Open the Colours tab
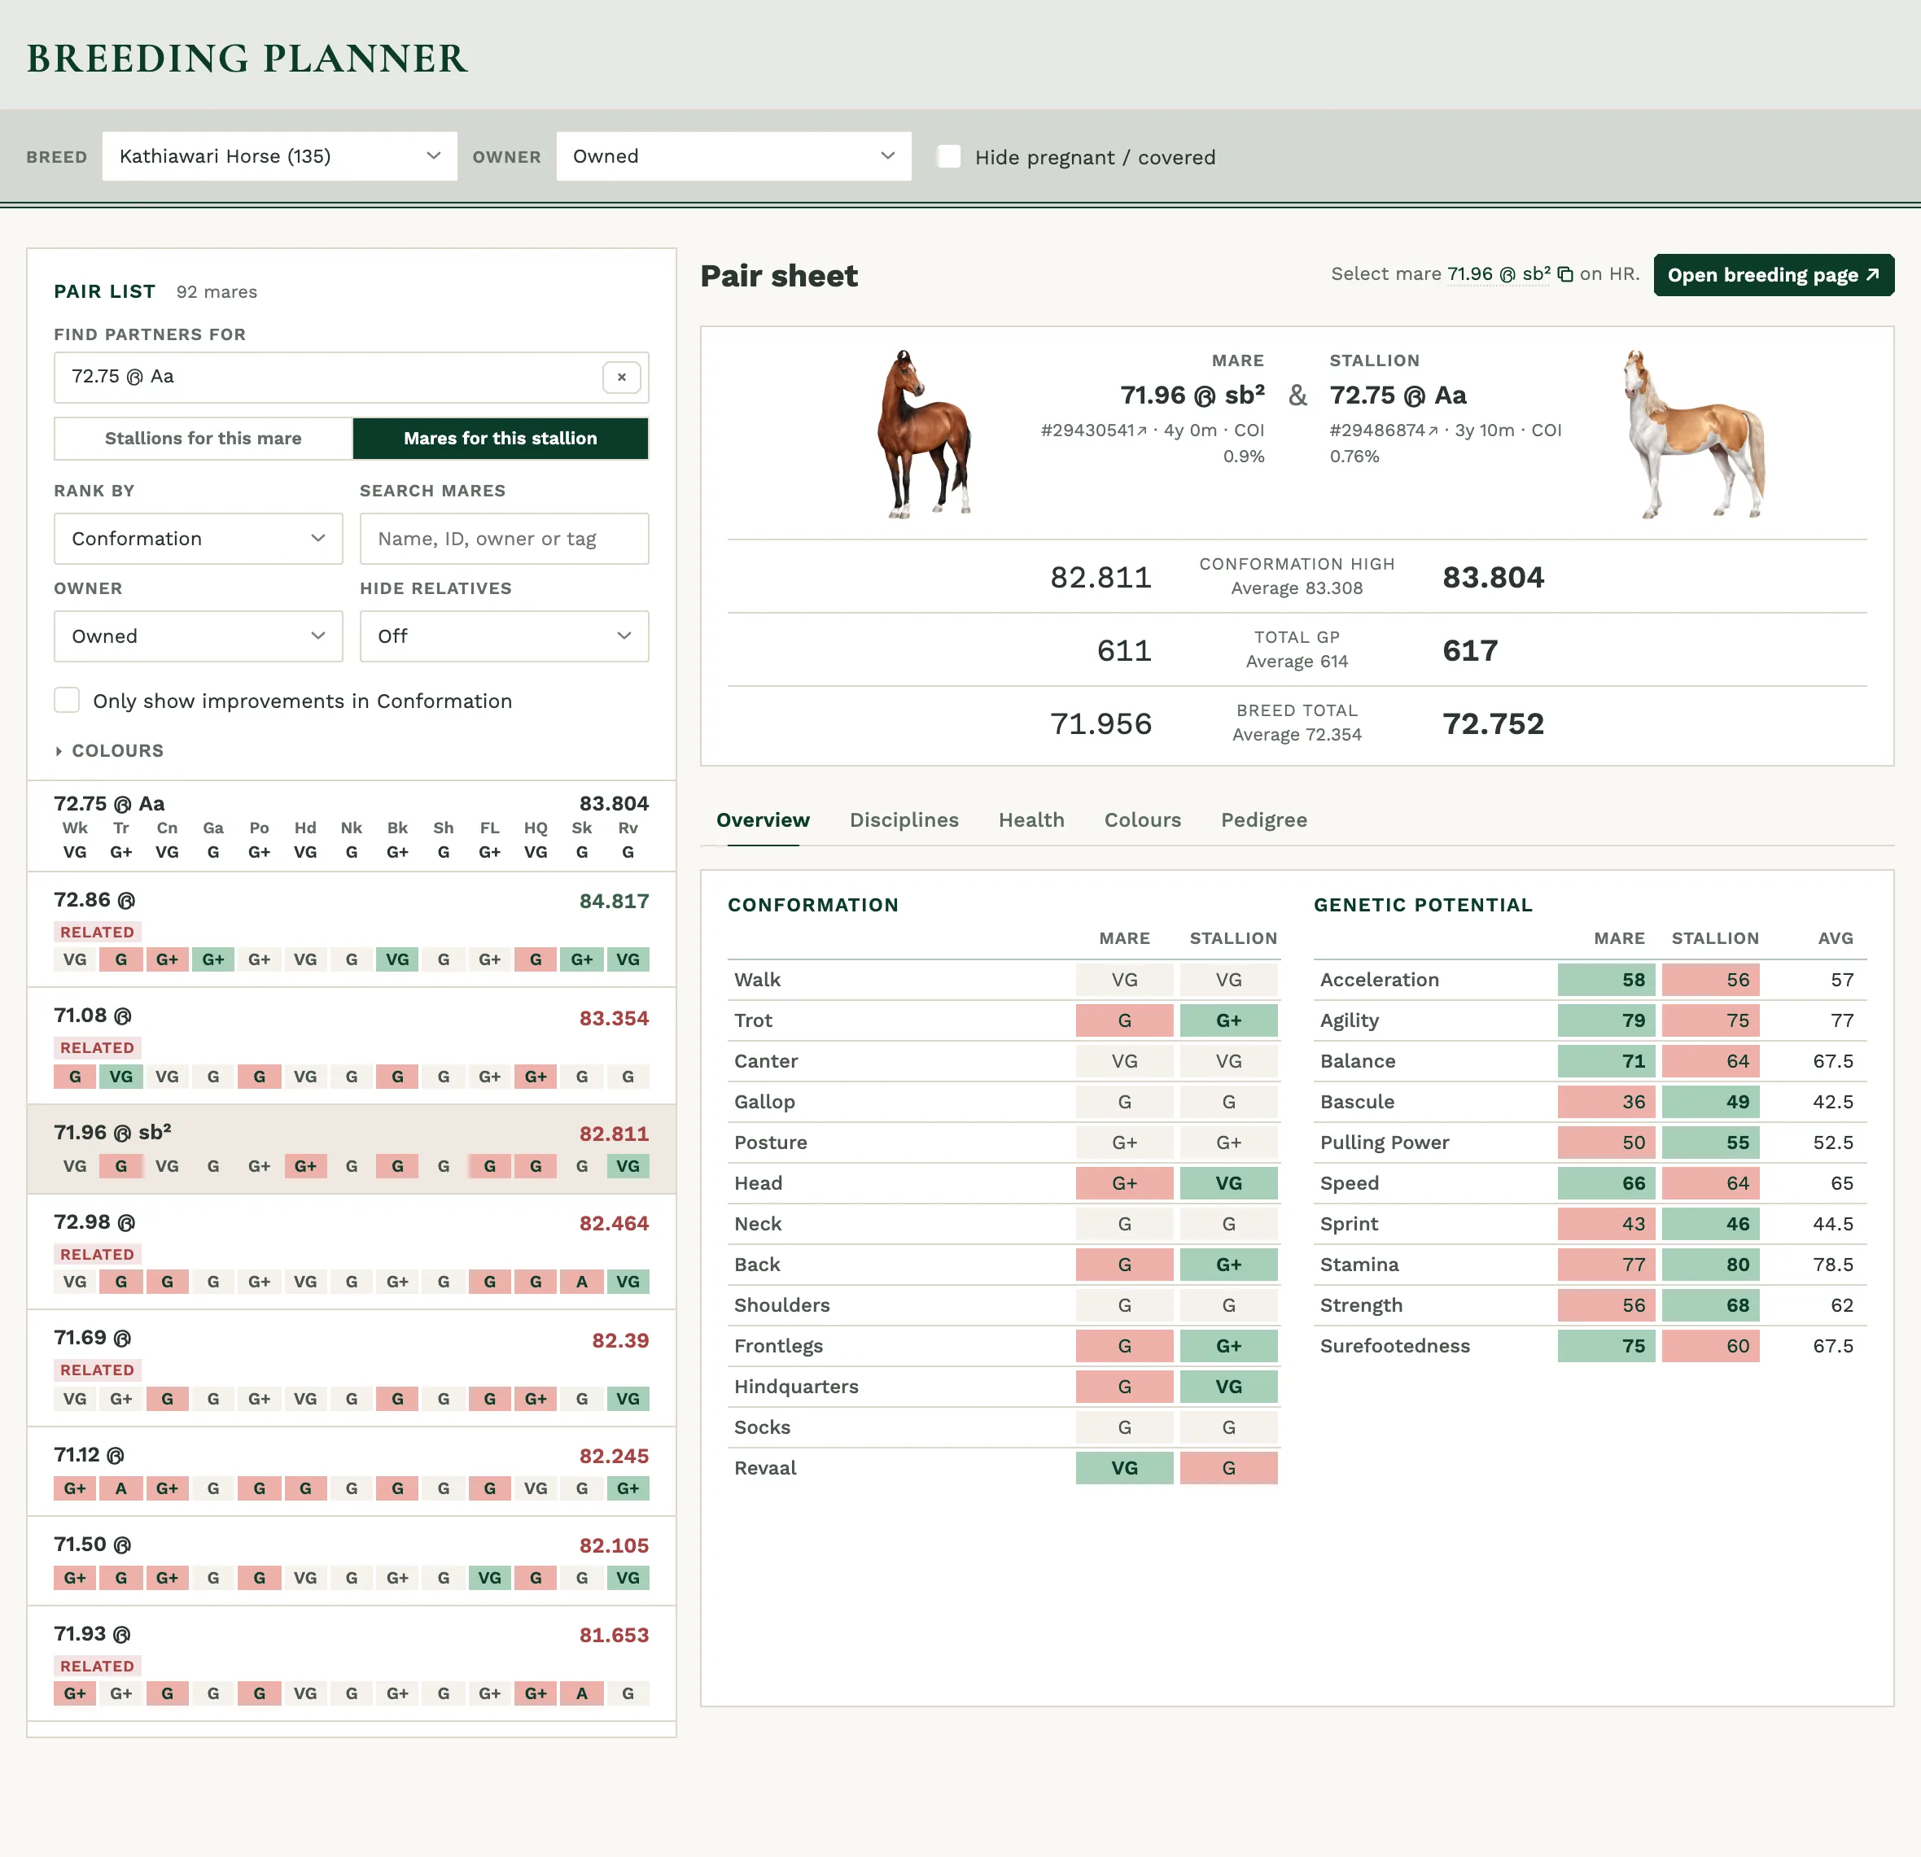 point(1143,820)
